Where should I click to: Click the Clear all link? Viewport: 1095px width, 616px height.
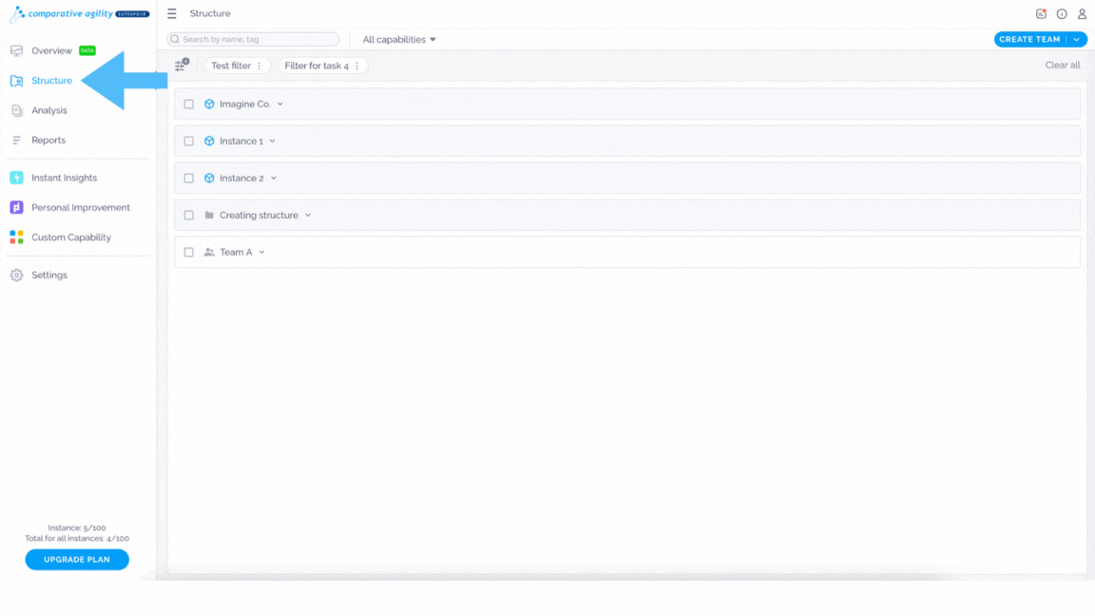[1062, 65]
